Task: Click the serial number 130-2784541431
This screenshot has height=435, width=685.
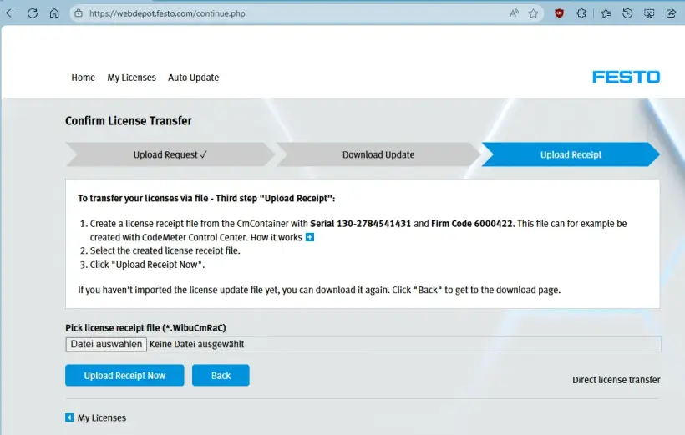Action: [x=373, y=224]
